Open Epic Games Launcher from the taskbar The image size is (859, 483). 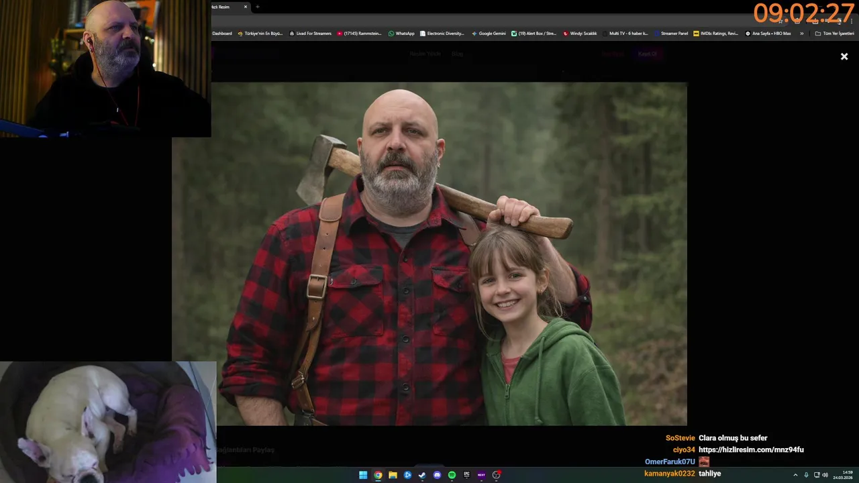466,475
